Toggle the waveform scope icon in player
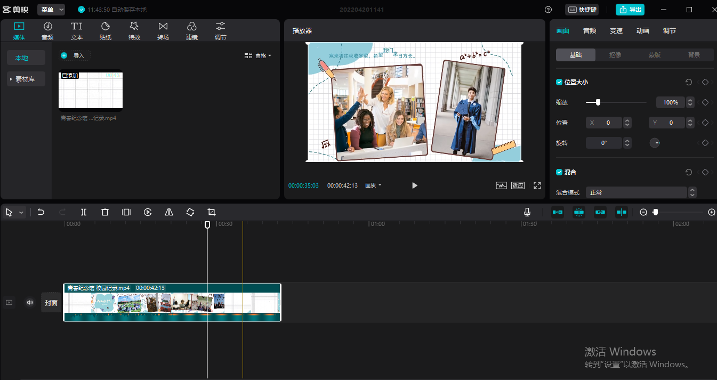 coord(501,185)
